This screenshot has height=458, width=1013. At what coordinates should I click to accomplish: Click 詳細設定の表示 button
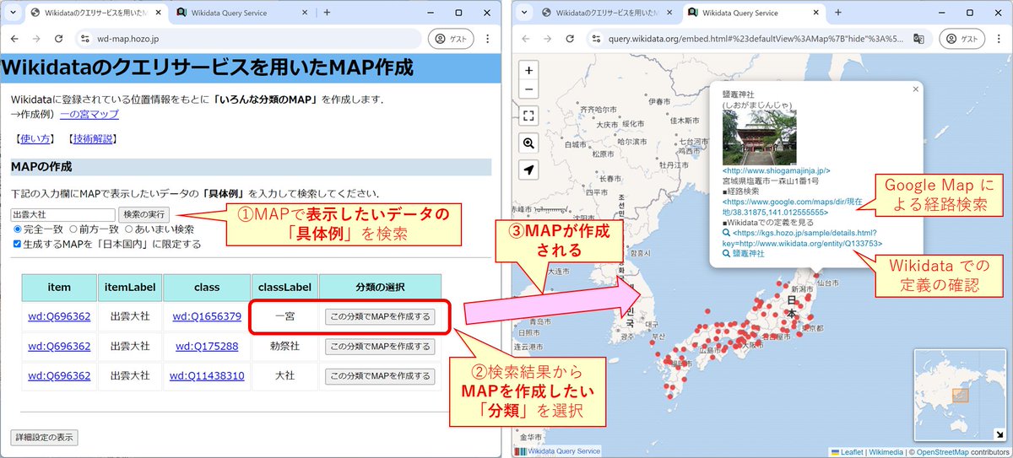[x=44, y=438]
